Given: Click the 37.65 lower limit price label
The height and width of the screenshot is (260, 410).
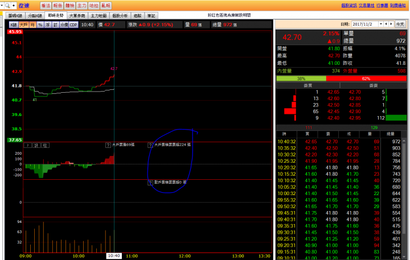Looking at the screenshot, I should [x=15, y=140].
